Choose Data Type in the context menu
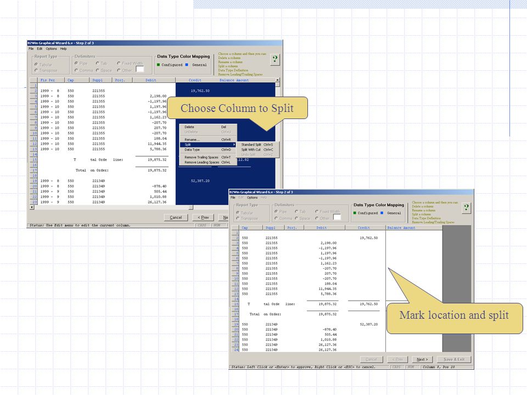527x395 pixels. coord(208,149)
